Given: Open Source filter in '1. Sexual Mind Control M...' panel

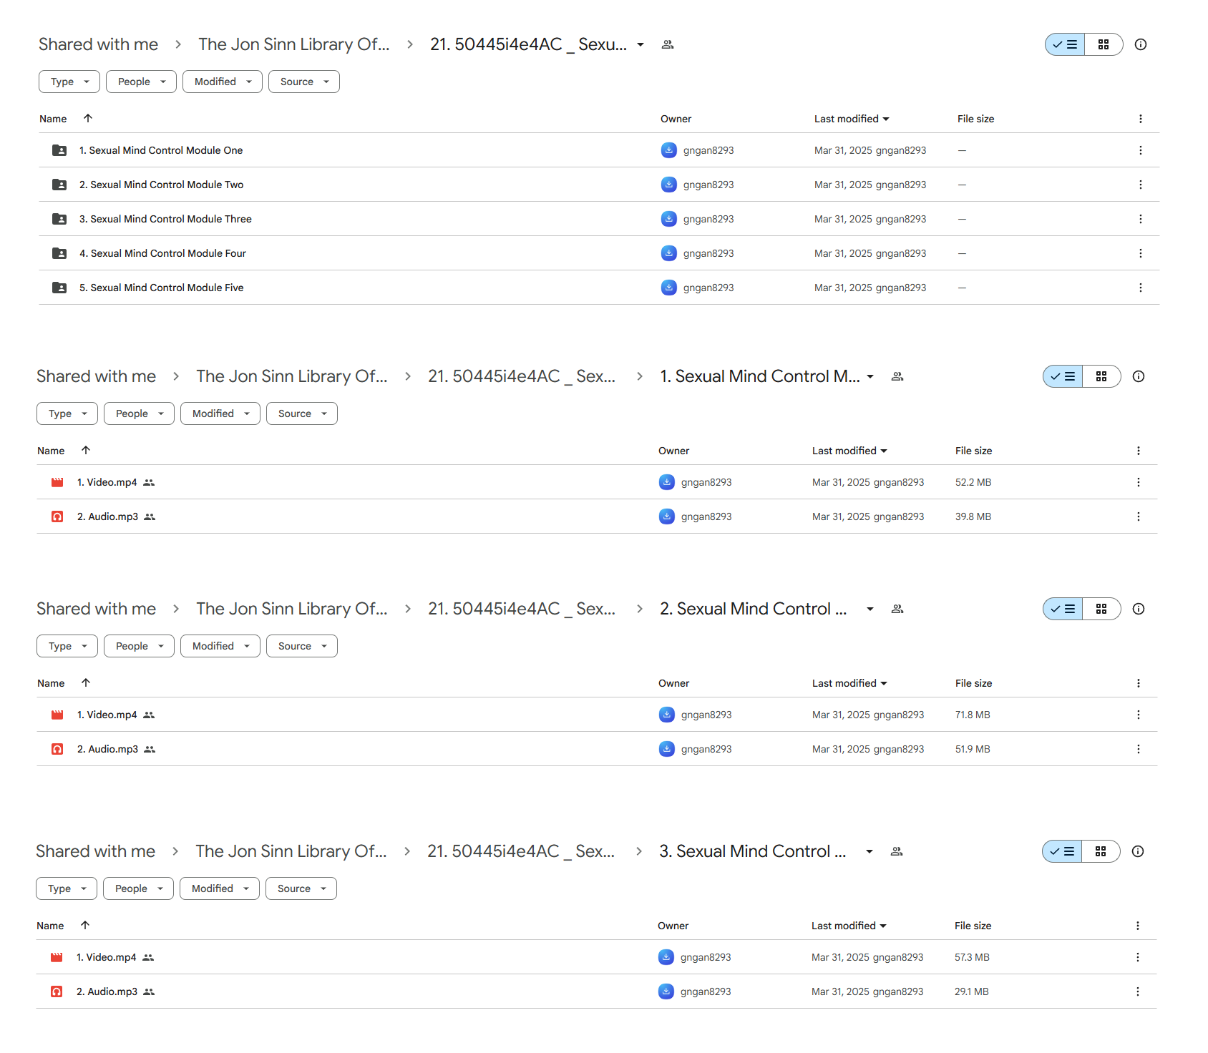Looking at the screenshot, I should pyautogui.click(x=302, y=413).
